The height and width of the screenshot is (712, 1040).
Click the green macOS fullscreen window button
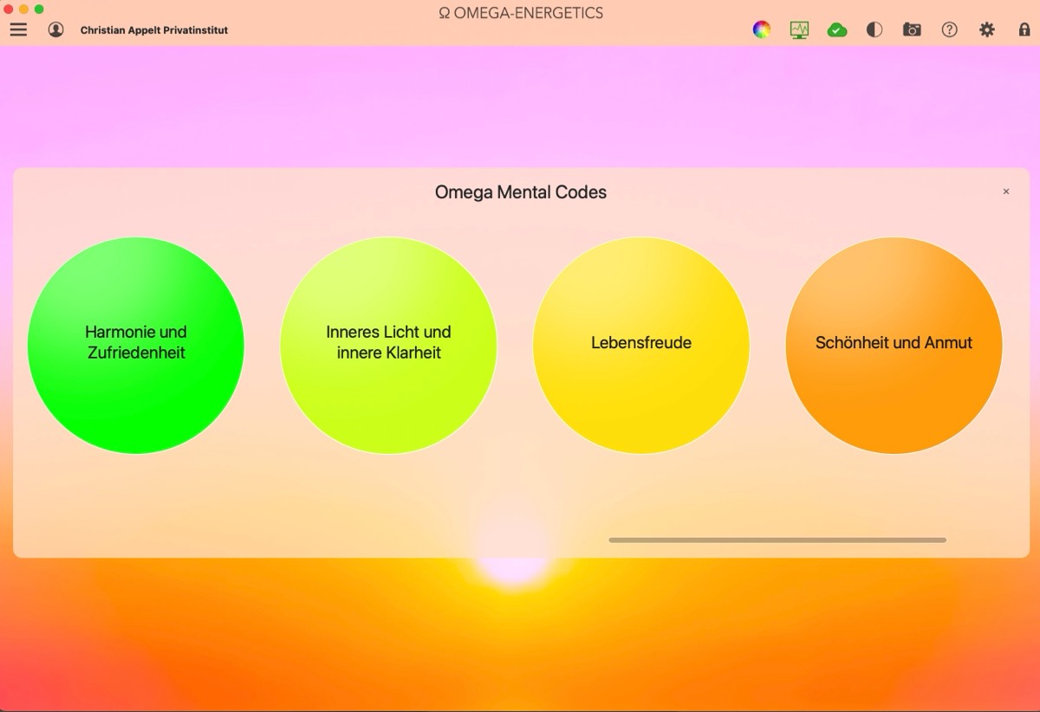[x=39, y=9]
